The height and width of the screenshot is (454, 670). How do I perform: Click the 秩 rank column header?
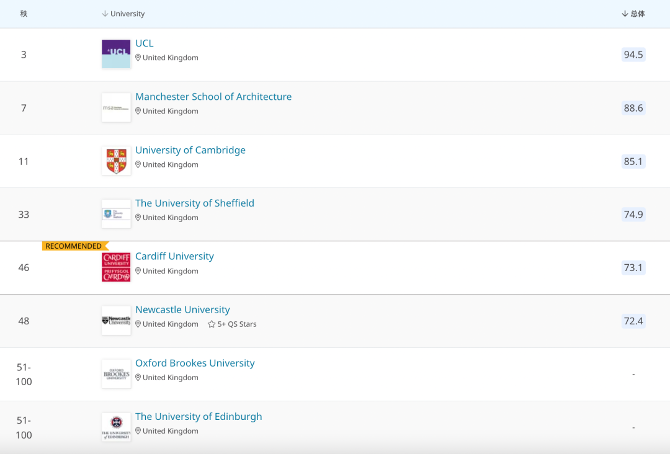pos(24,14)
